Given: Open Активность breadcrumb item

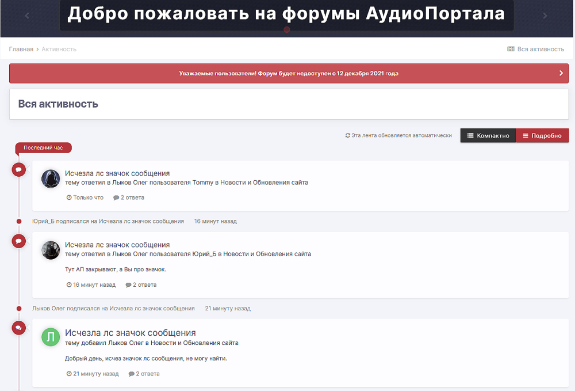Looking at the screenshot, I should coord(59,50).
